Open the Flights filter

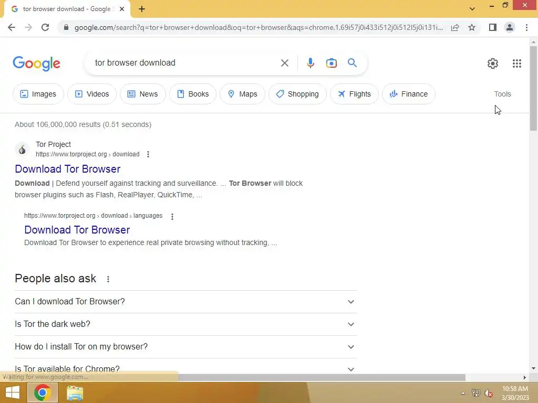pos(355,94)
